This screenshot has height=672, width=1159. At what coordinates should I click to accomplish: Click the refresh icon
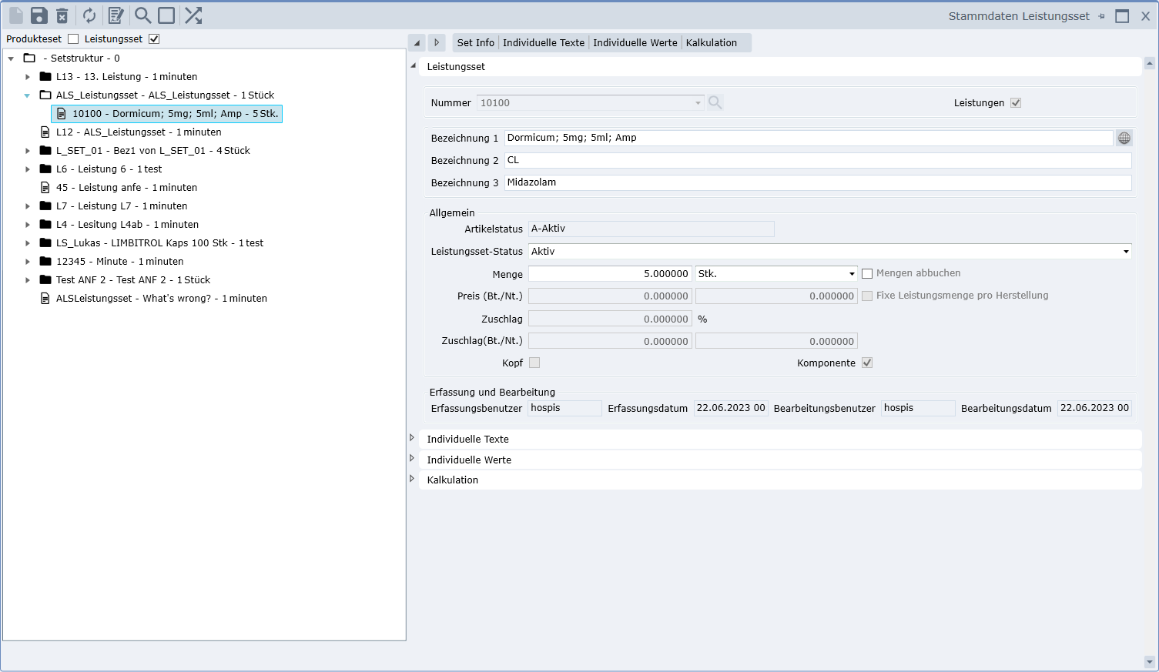click(89, 15)
